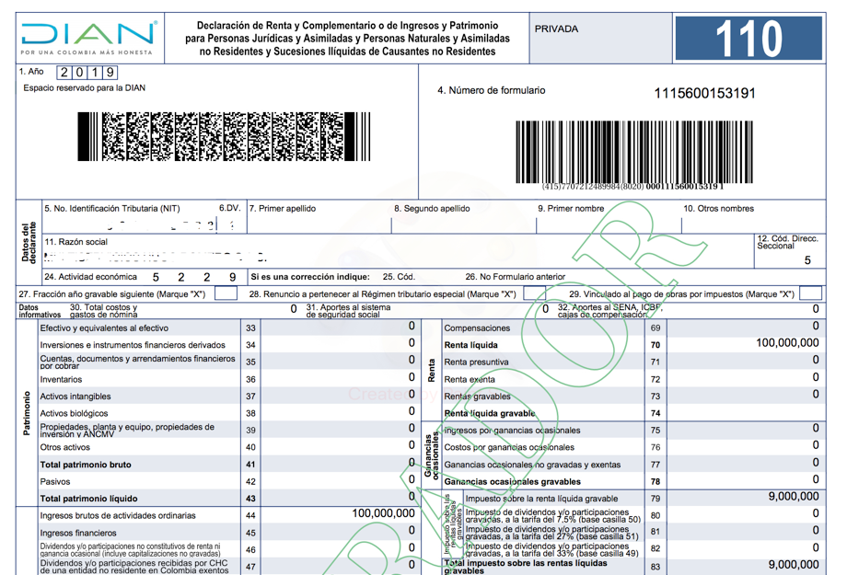
Task: Select Cód. Direcc. Seccional value 5
Action: (807, 260)
